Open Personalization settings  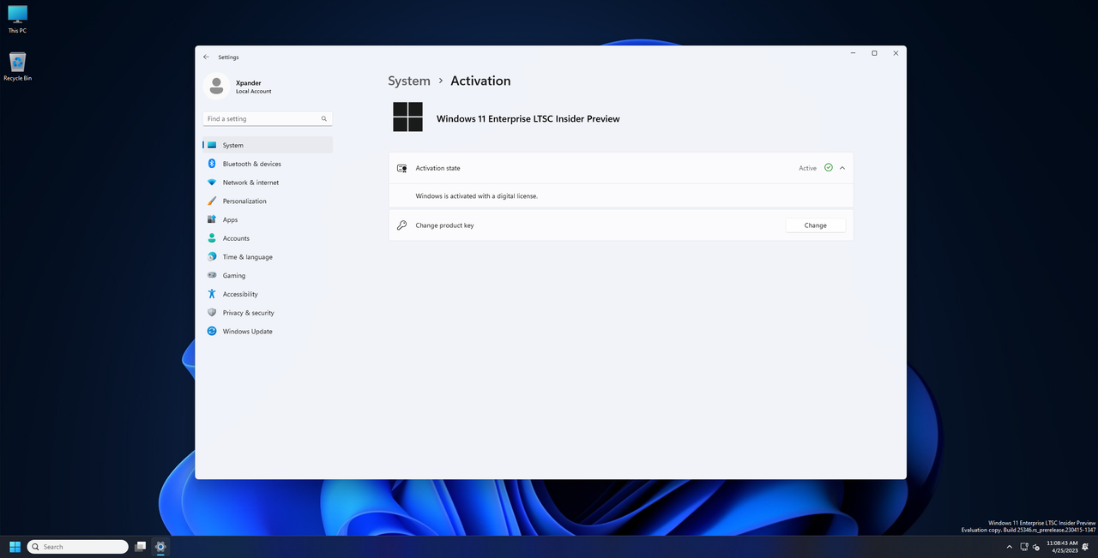tap(268, 201)
